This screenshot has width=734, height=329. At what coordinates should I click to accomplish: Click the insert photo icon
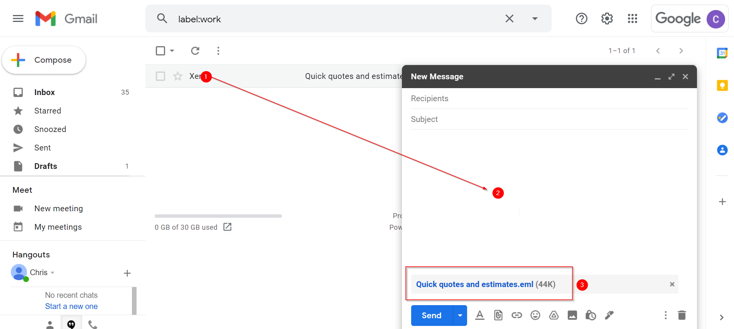click(572, 316)
